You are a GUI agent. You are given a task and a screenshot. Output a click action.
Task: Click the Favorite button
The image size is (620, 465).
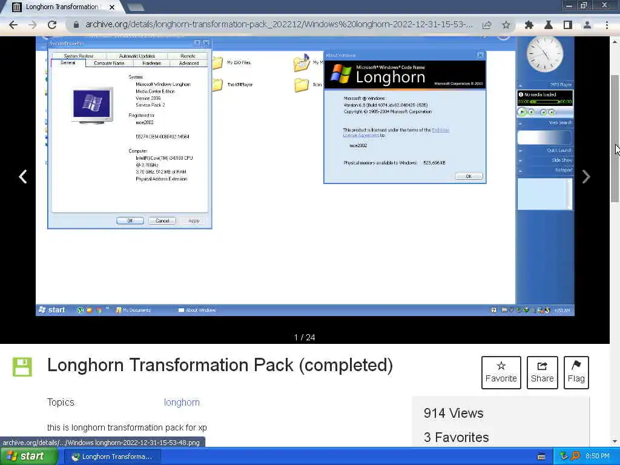[x=501, y=372]
